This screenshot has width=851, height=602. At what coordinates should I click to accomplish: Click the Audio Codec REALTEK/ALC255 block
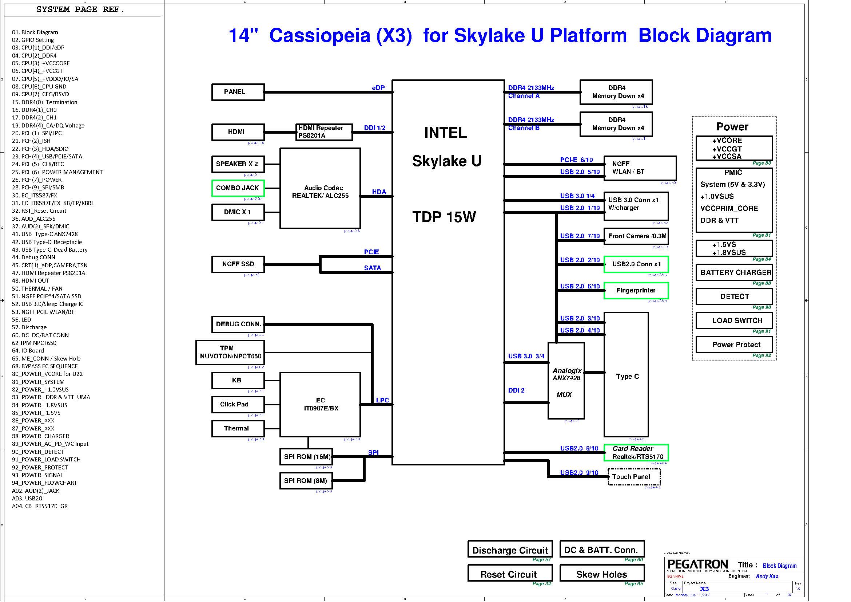click(x=320, y=188)
